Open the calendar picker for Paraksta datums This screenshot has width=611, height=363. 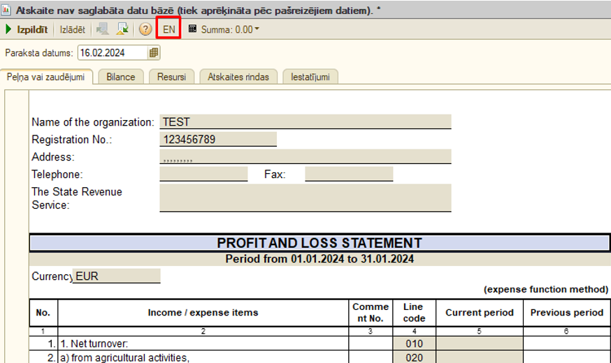coord(154,52)
